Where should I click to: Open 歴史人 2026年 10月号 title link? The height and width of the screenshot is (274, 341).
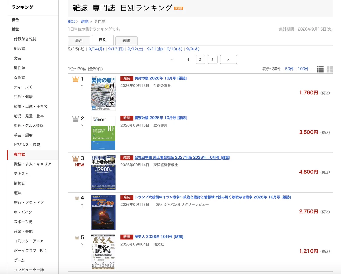[x=159, y=237]
